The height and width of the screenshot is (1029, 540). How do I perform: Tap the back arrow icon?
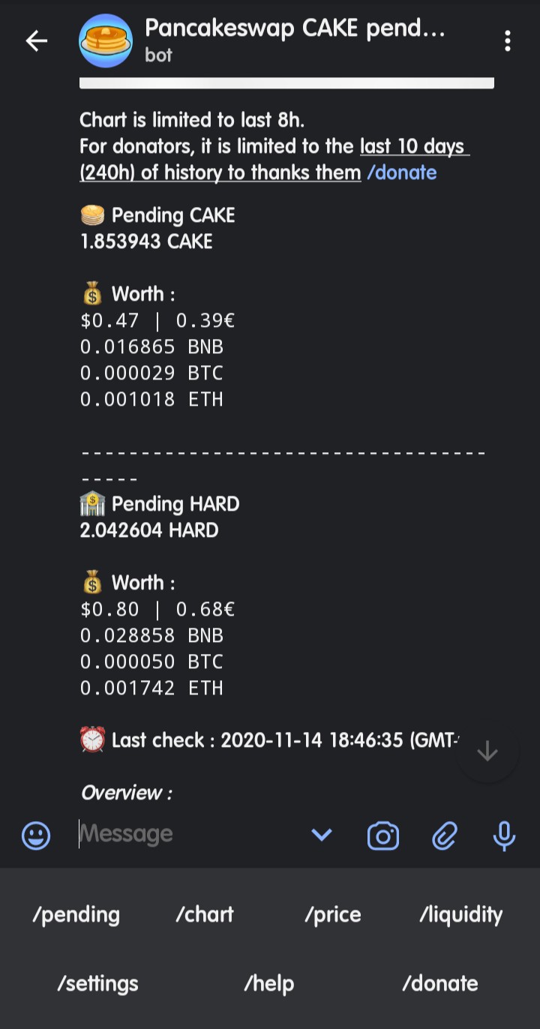click(36, 40)
